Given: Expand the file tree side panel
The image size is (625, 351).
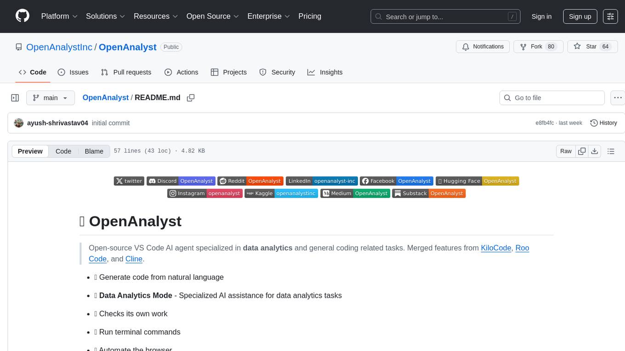Looking at the screenshot, I should [15, 98].
